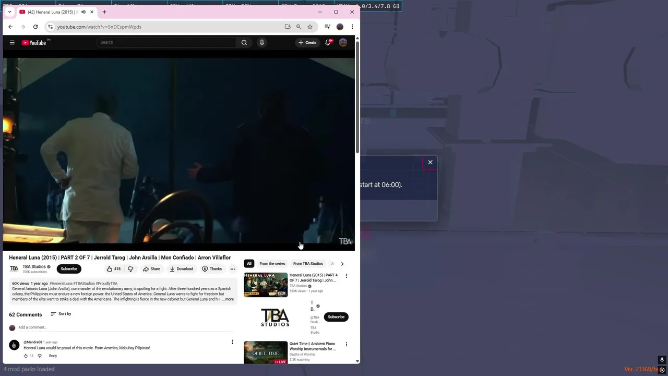
Task: Open the TBA Studios logo card
Action: pyautogui.click(x=275, y=318)
